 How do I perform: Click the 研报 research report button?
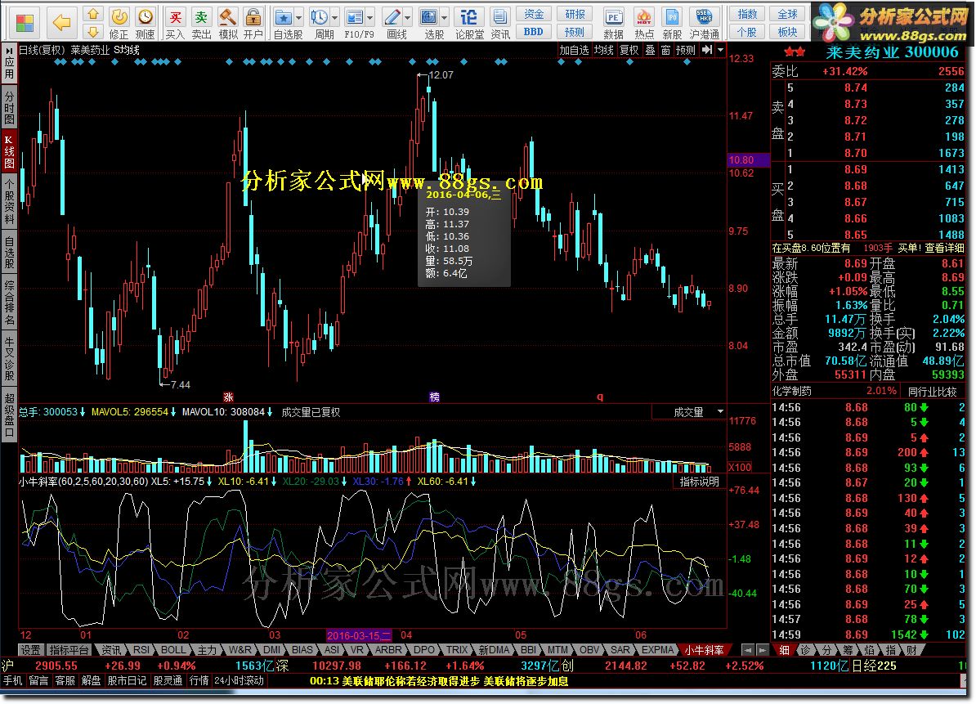pyautogui.click(x=575, y=15)
